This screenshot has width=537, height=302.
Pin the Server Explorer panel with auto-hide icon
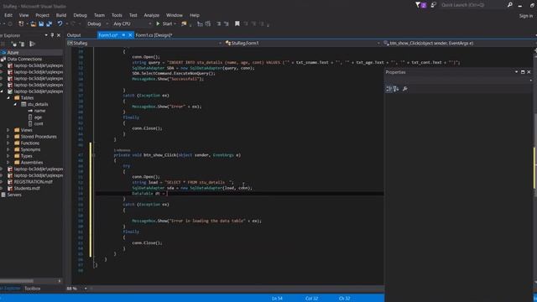[x=52, y=35]
